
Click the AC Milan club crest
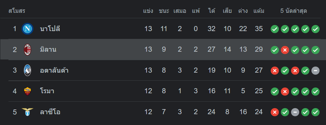tap(27, 50)
